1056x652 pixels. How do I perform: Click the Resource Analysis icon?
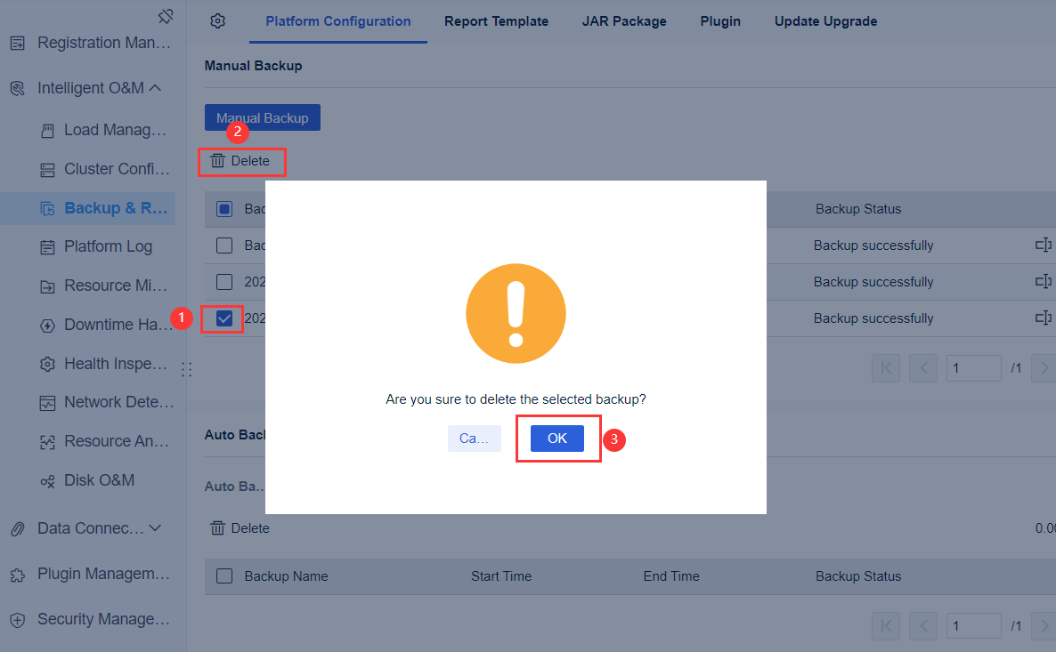[x=47, y=442]
